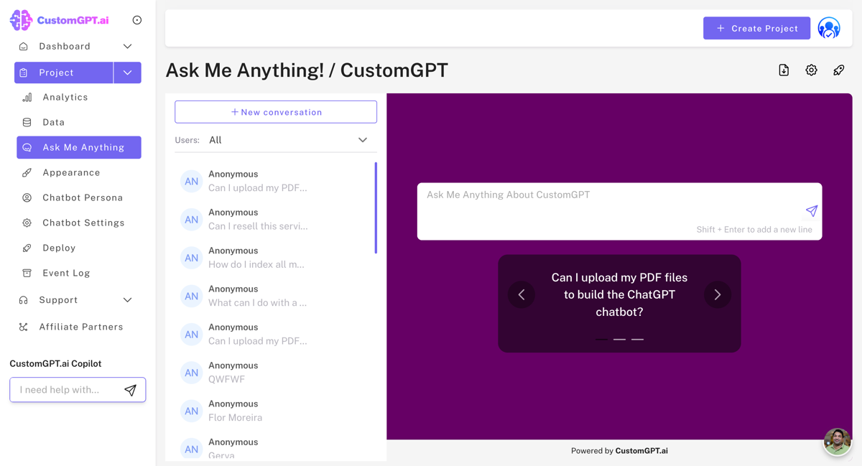Click the Chatbot Persona face icon

pos(27,197)
